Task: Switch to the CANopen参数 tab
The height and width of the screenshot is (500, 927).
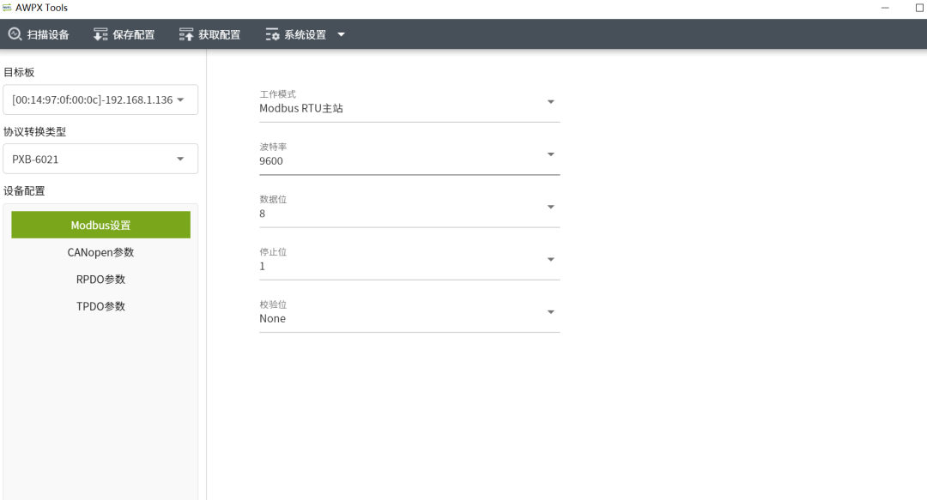Action: pyautogui.click(x=100, y=252)
